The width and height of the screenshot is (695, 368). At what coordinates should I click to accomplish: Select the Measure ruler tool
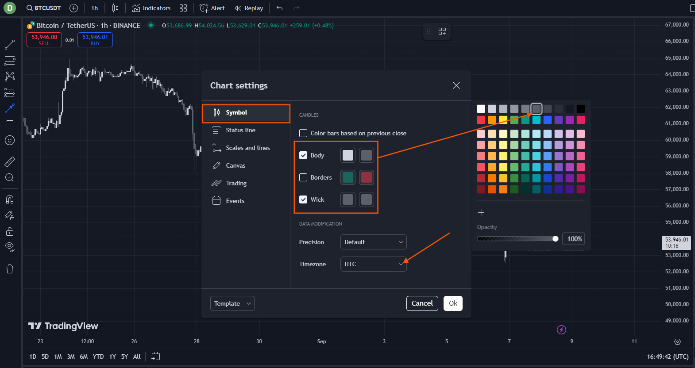click(10, 162)
